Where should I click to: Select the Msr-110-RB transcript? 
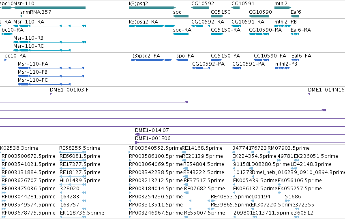(x=49, y=42)
